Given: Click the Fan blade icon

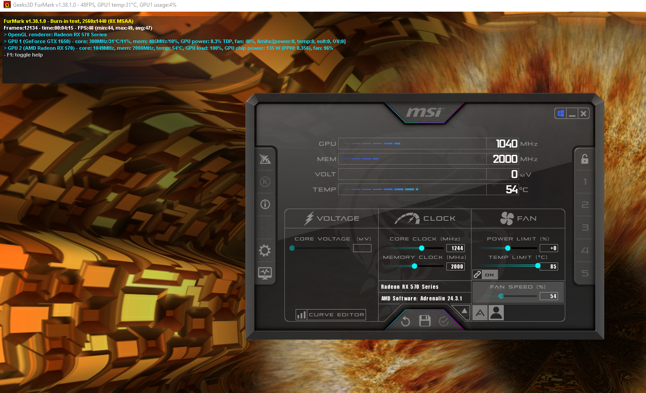Looking at the screenshot, I should tap(507, 218).
